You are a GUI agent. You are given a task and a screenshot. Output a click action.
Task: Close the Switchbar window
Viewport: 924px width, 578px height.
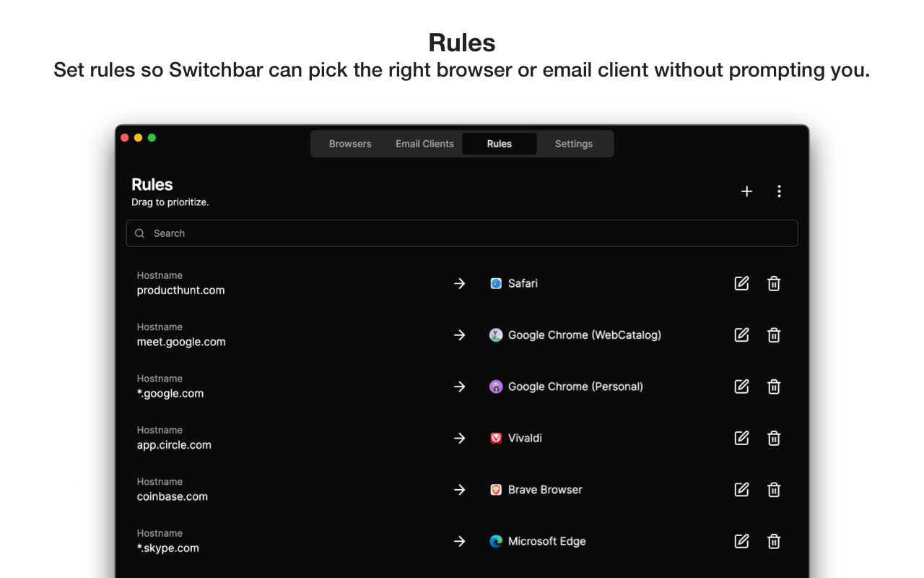coord(125,137)
